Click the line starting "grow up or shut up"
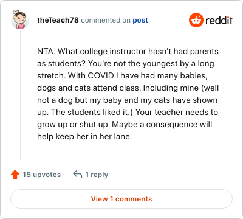 (x=125, y=125)
